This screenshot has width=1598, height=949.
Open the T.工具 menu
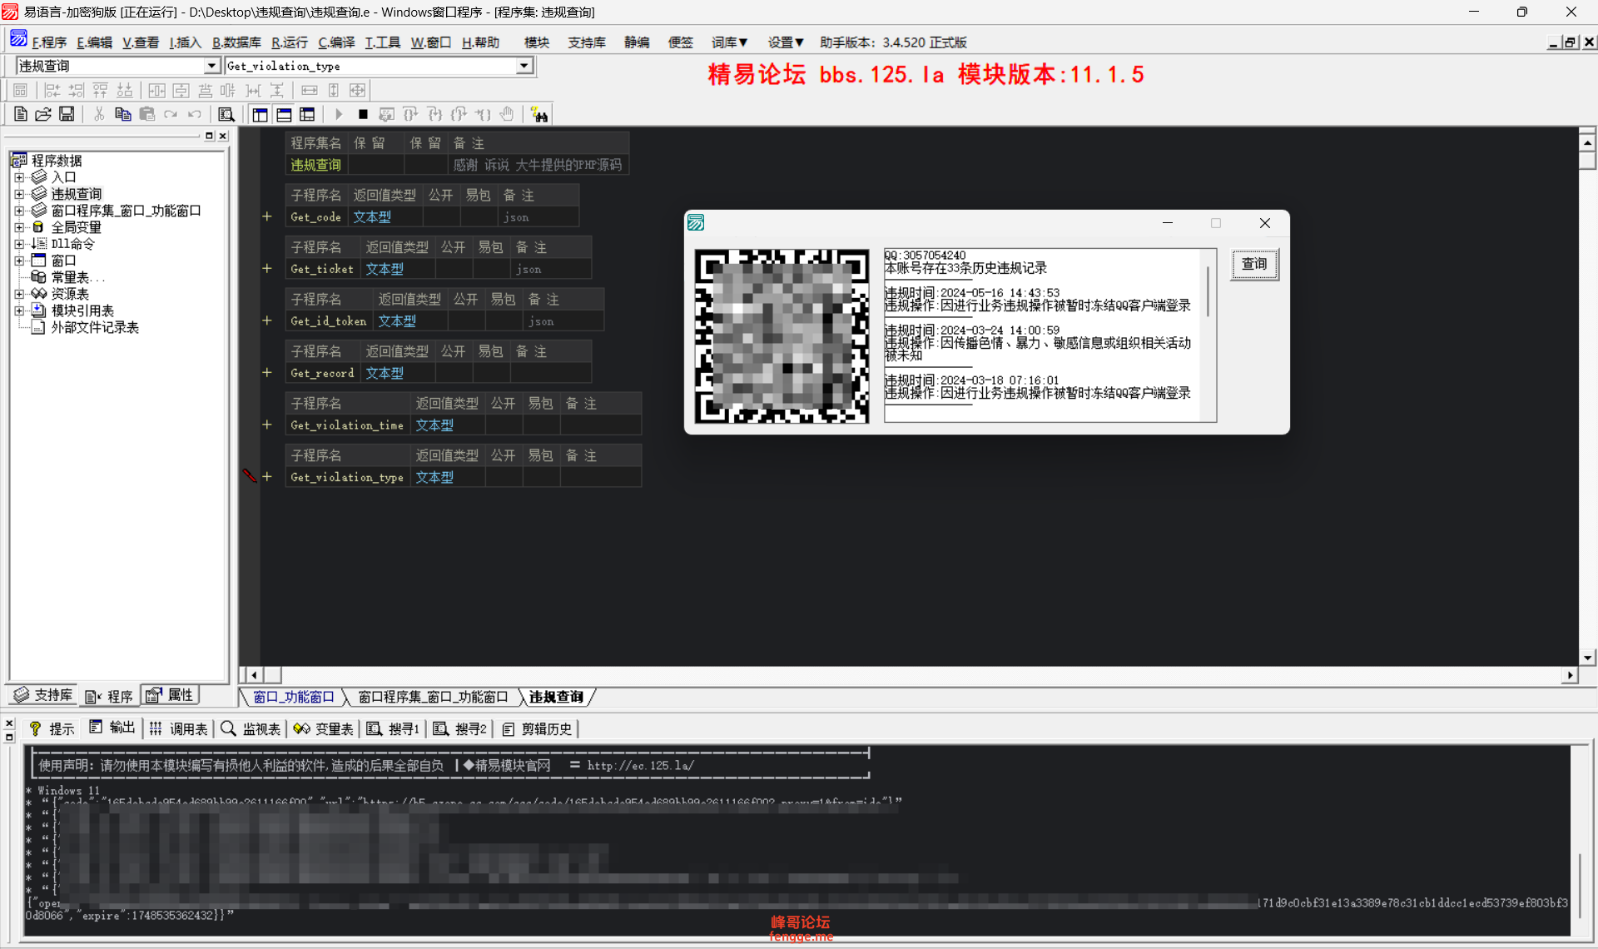click(382, 42)
